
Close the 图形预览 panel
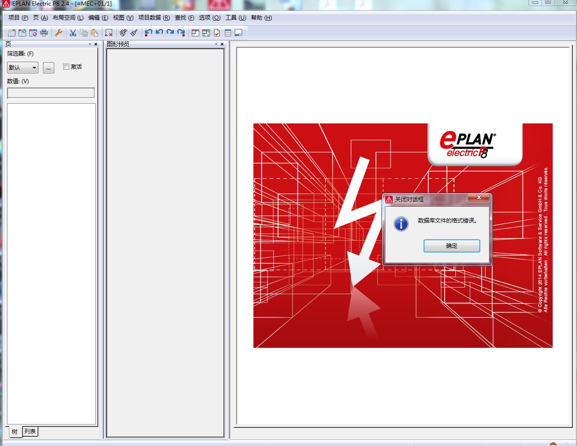point(222,44)
